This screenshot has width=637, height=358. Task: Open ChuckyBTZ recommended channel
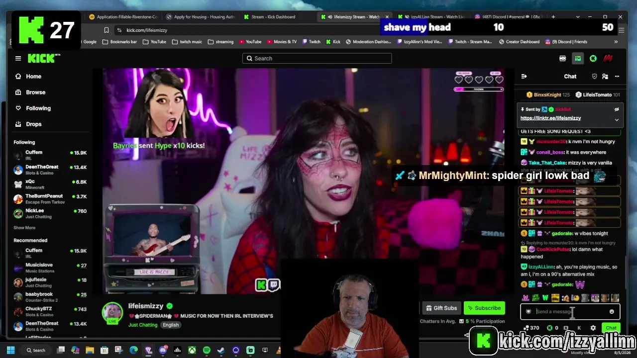tap(50, 311)
